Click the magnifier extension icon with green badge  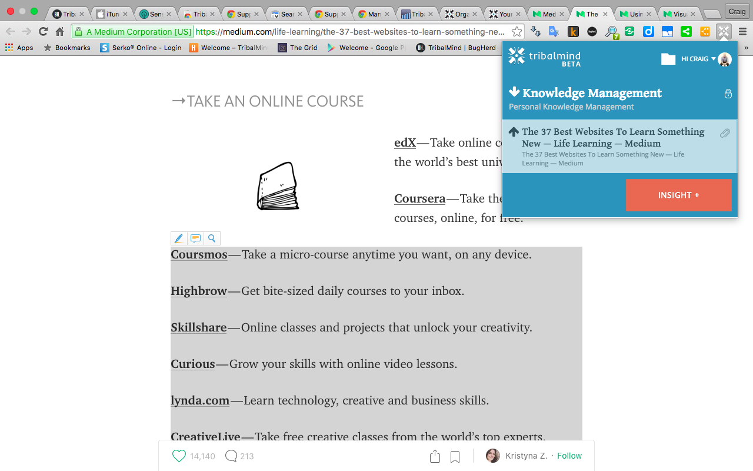coord(611,32)
